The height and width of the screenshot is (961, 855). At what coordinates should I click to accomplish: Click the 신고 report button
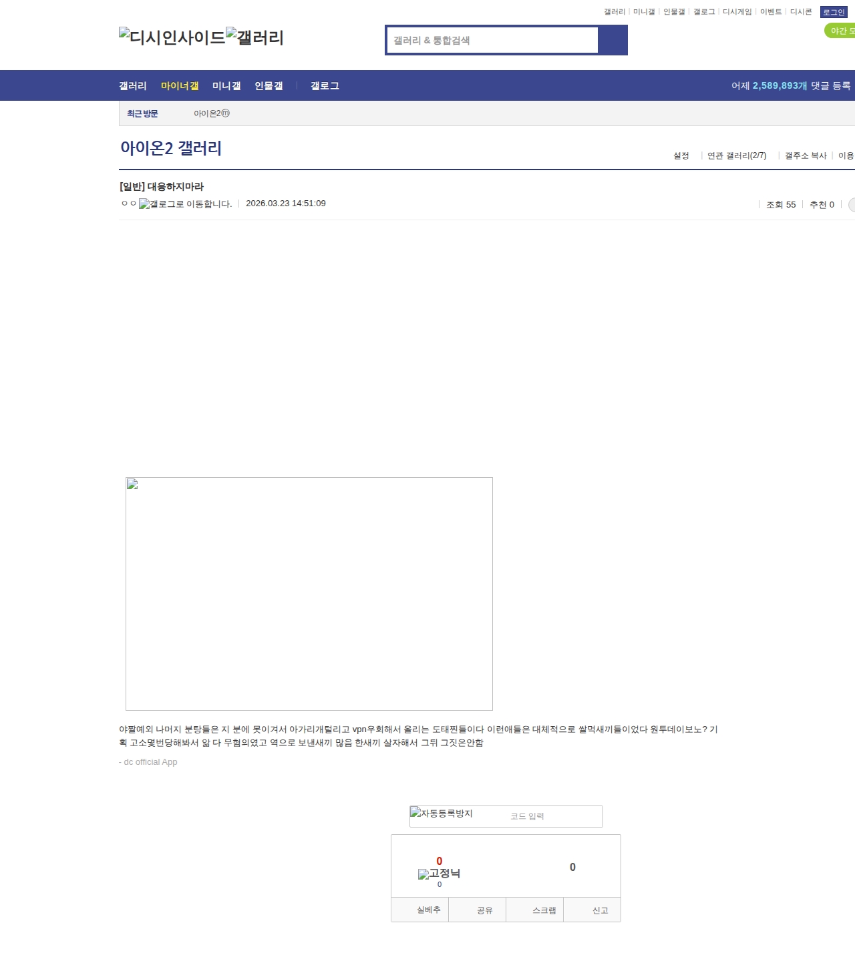click(x=592, y=910)
